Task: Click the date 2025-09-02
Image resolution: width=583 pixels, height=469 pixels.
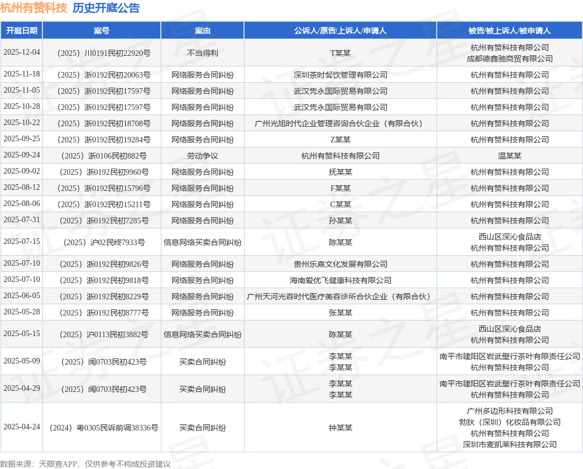Action: [22, 171]
